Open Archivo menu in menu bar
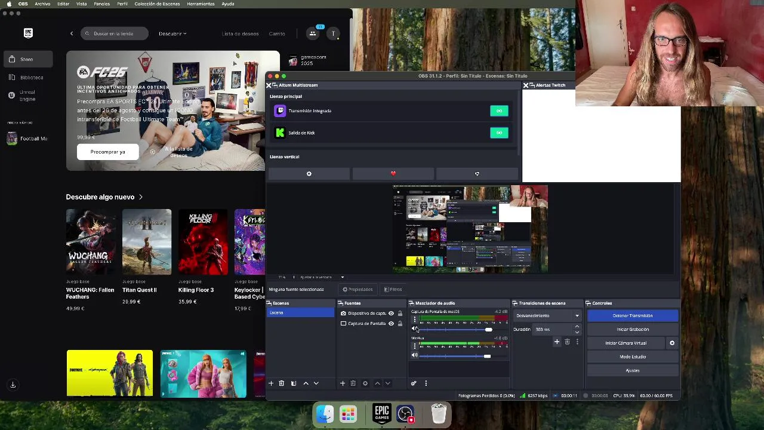This screenshot has height=430, width=764. click(42, 4)
